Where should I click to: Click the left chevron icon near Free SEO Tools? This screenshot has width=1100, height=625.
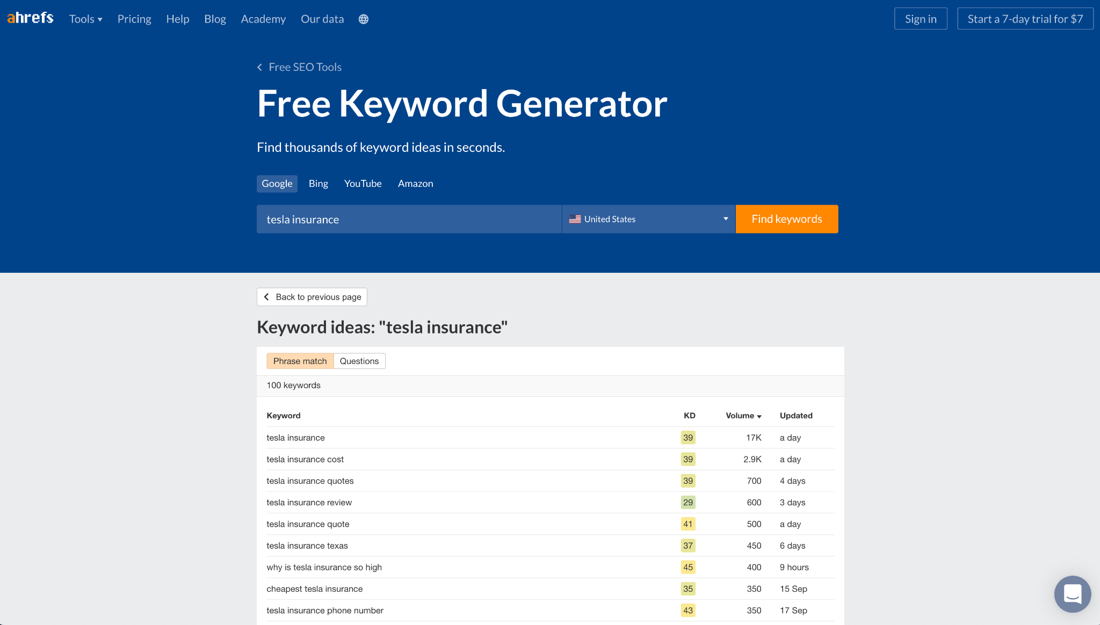(x=260, y=67)
